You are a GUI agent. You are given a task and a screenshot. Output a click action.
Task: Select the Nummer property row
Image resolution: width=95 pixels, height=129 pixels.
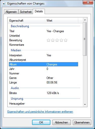point(43,73)
